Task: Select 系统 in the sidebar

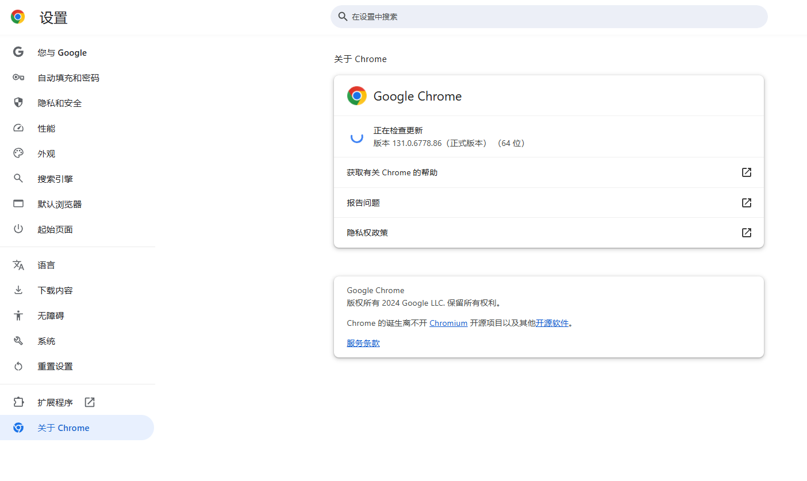Action: pyautogui.click(x=77, y=341)
